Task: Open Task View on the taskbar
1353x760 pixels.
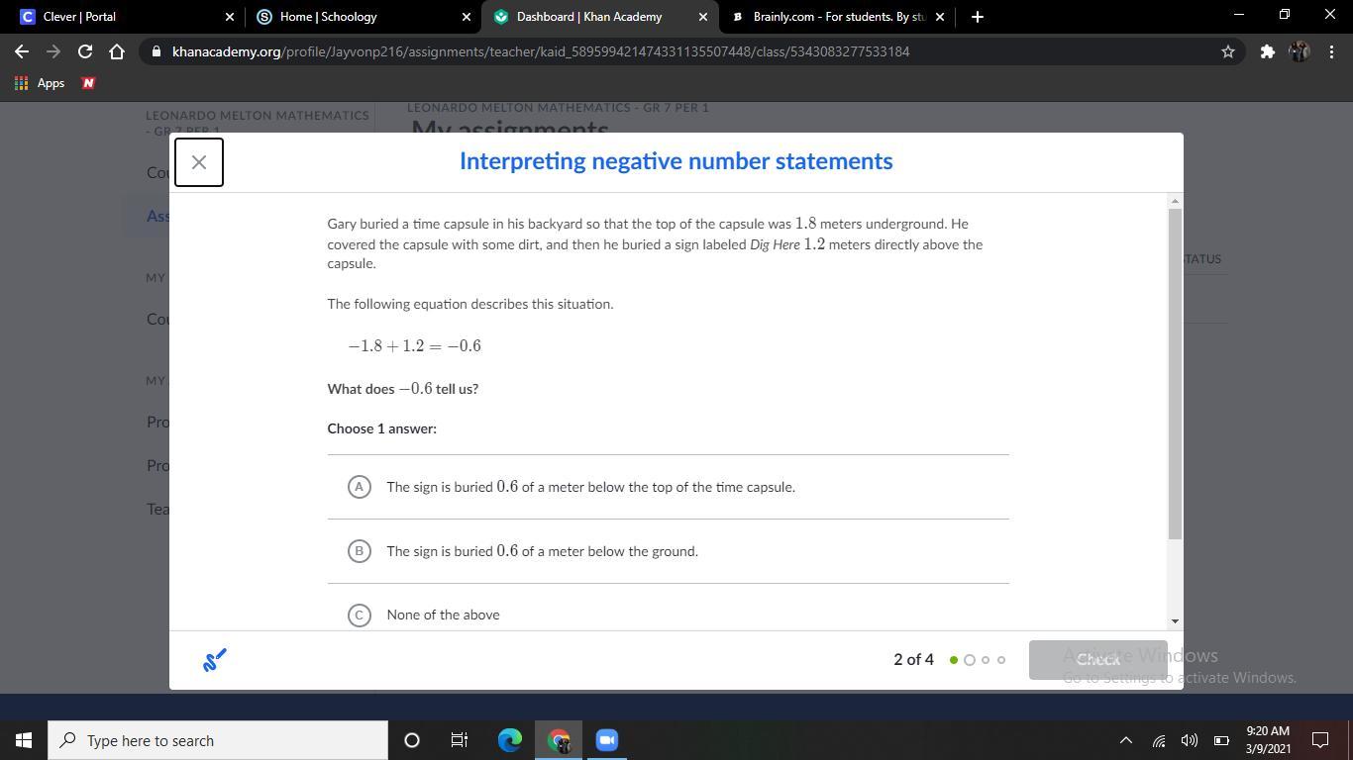Action: tap(460, 740)
